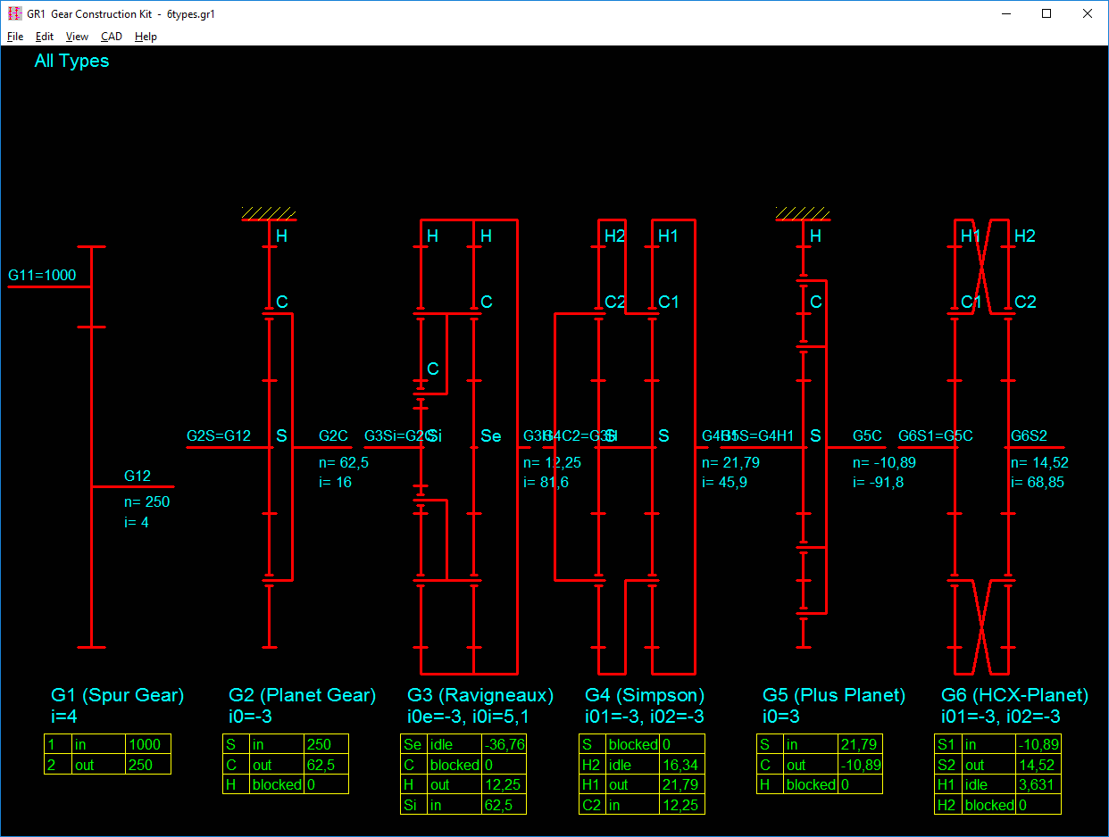
Task: Select the G3 (Ravigneaux) label
Action: tap(480, 695)
